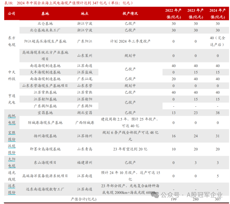
Task: Click the 宜昌基地 cell
Action: pyautogui.click(x=45, y=113)
